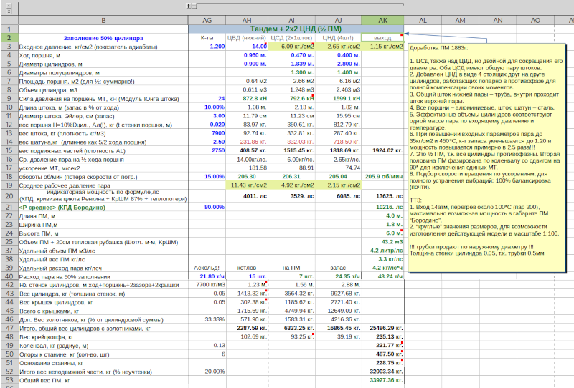
Task: Click cell "1924.02 кг."
Action: tap(382, 150)
